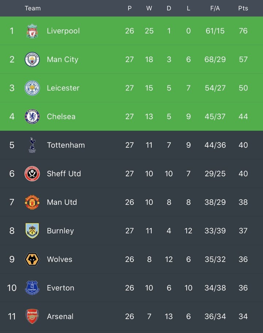Tap the Liverpool club crest
The width and height of the screenshot is (263, 333).
(x=32, y=31)
